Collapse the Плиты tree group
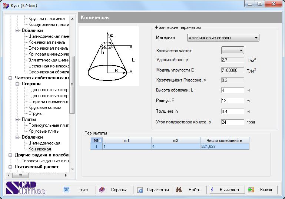285x199 pixels. 17,119
